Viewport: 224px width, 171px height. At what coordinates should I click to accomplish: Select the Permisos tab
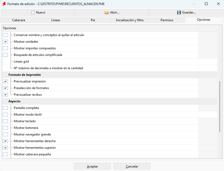pos(167,20)
